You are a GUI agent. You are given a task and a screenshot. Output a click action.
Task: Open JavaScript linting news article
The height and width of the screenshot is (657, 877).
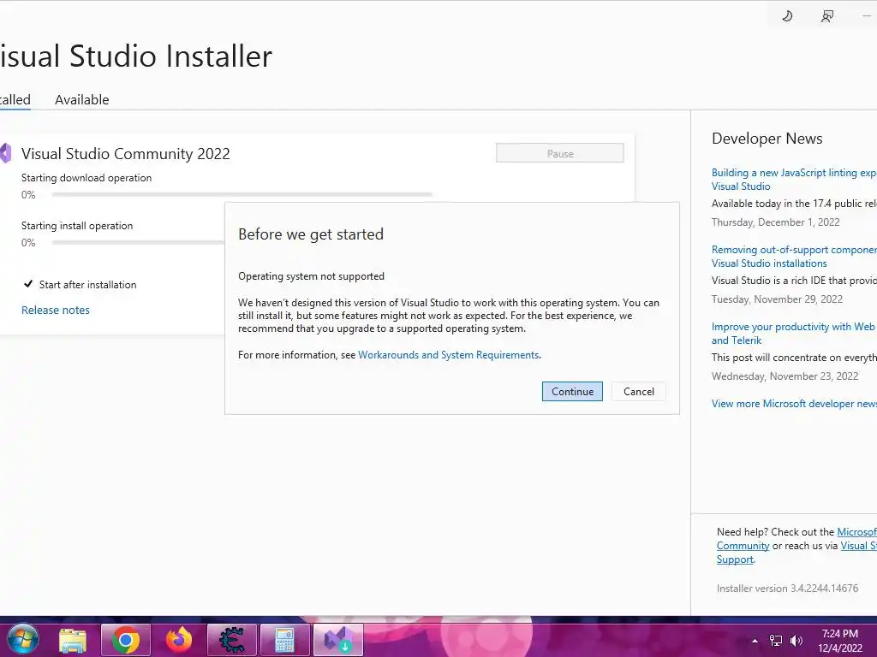click(x=794, y=180)
